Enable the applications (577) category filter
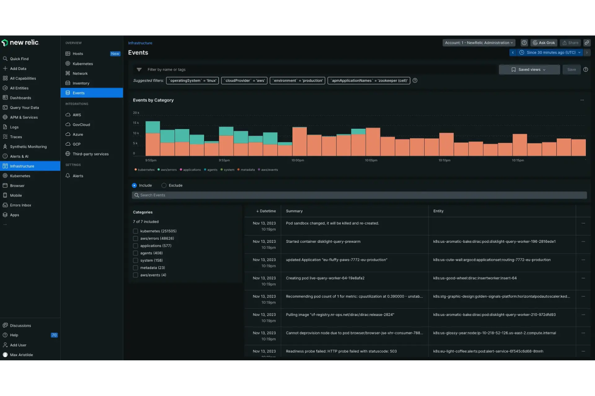Viewport: 595px width, 396px height. tap(135, 246)
